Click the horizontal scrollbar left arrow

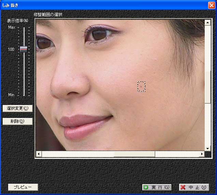click(38, 154)
